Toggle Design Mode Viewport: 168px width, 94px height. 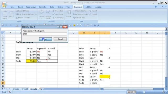coord(48,15)
